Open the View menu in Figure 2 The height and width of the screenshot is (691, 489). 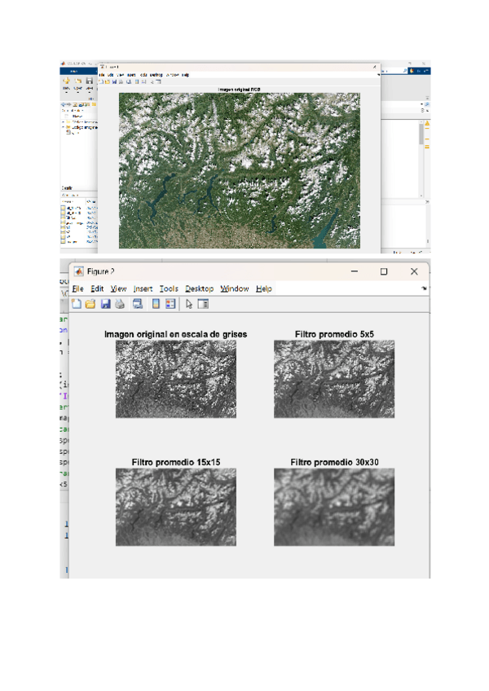[x=118, y=288]
